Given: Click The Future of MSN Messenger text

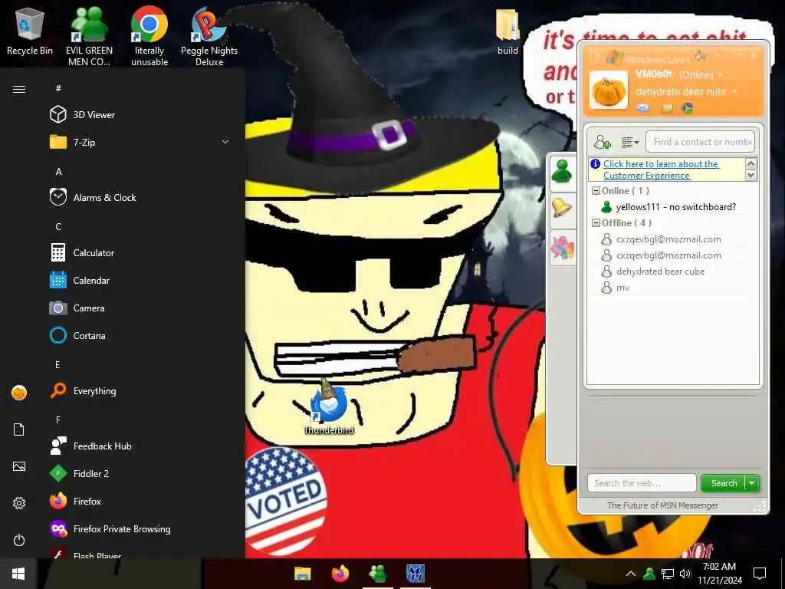Looking at the screenshot, I should [662, 505].
